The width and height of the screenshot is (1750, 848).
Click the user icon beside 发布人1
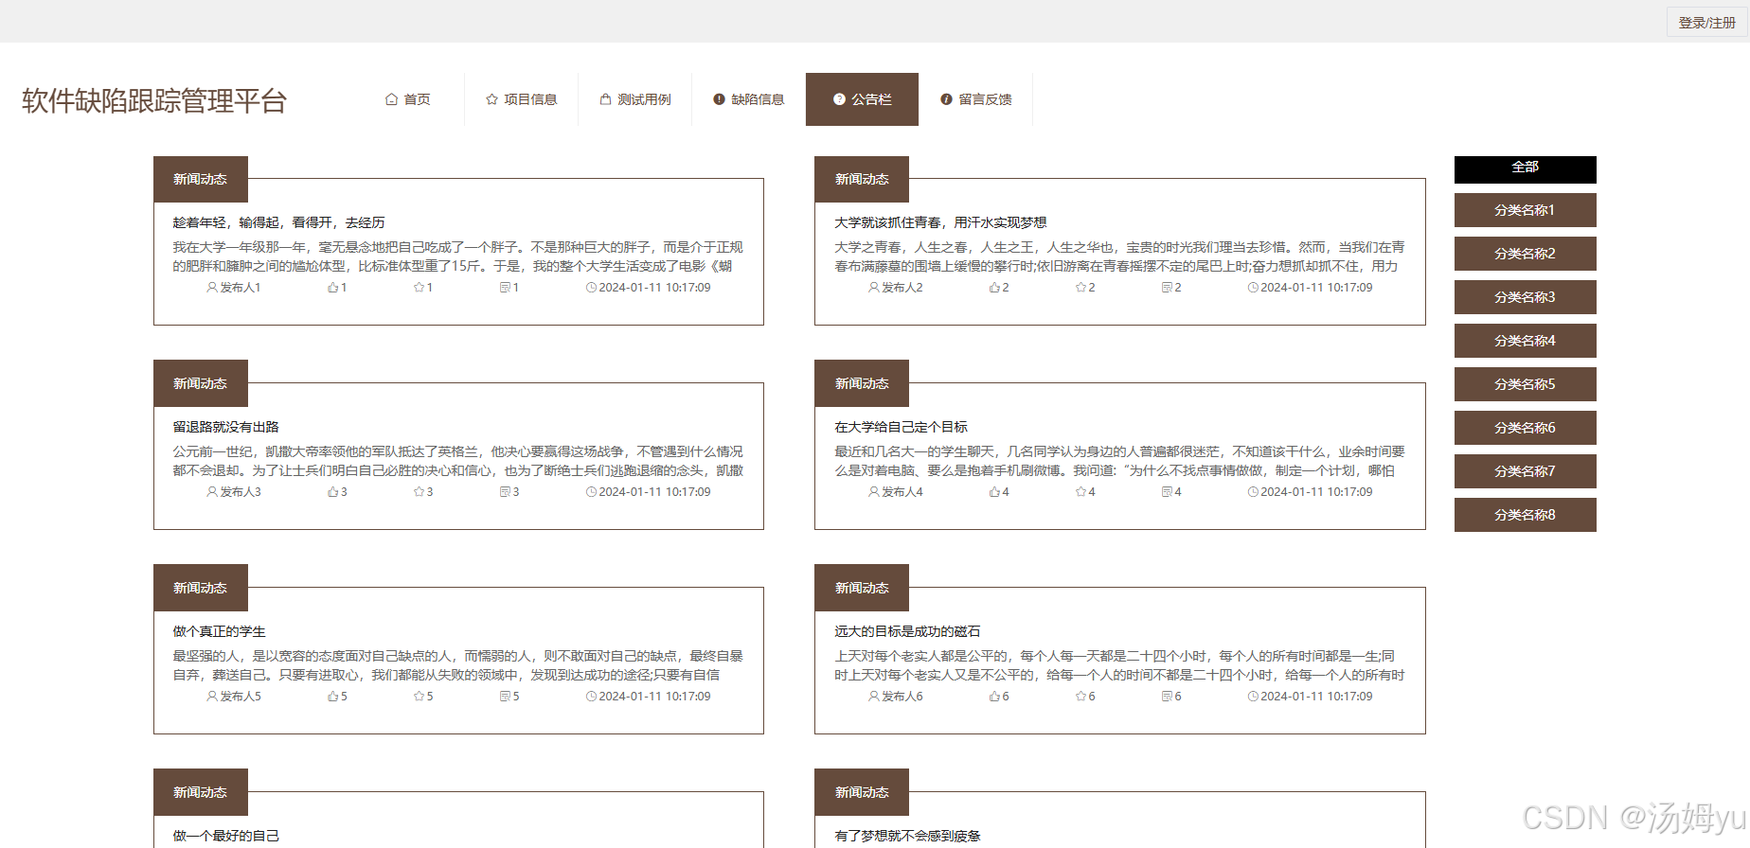click(x=212, y=288)
